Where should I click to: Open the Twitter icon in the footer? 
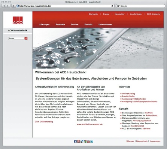[x=92, y=141]
